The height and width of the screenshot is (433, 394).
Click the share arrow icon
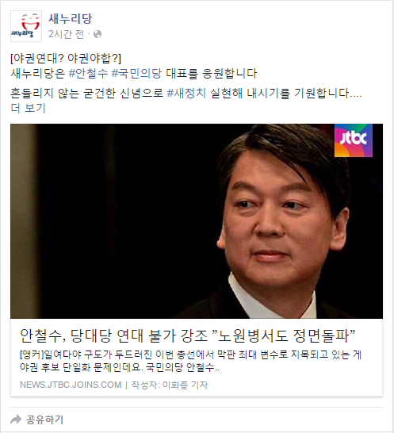click(16, 420)
